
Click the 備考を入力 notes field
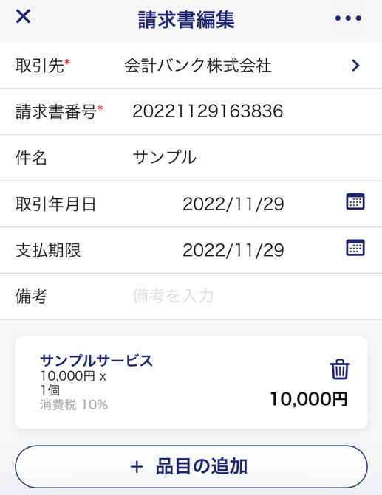pos(173,296)
